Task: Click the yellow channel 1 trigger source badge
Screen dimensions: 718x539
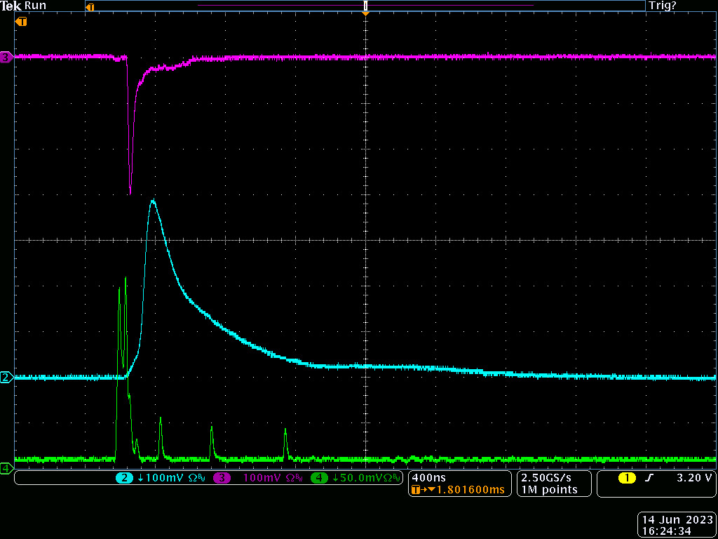Action: pyautogui.click(x=626, y=478)
